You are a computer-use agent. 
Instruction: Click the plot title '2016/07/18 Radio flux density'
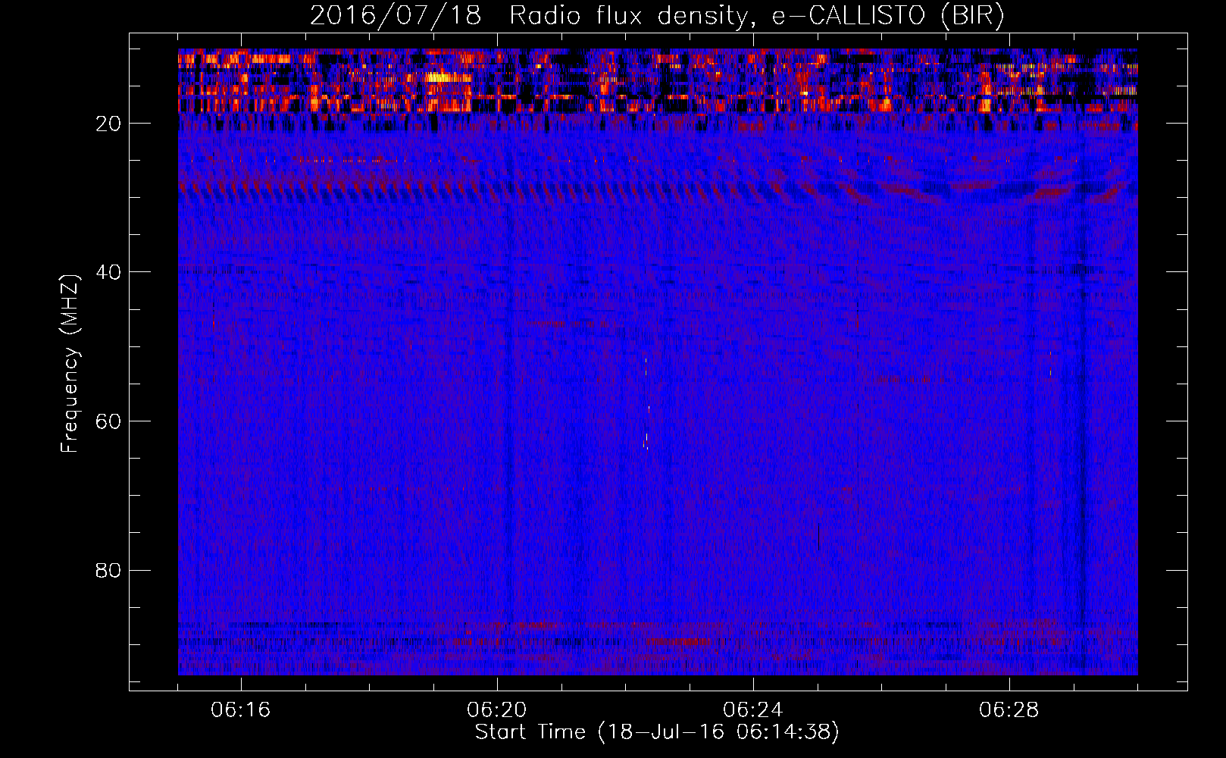(657, 16)
